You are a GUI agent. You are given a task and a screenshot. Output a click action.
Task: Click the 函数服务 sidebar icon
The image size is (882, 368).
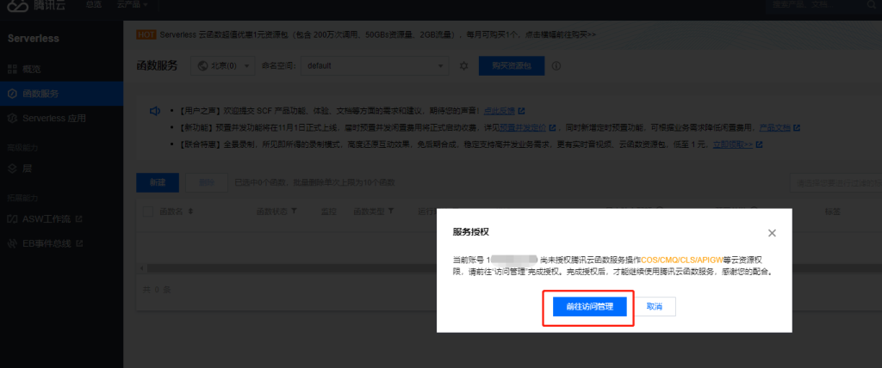point(12,94)
